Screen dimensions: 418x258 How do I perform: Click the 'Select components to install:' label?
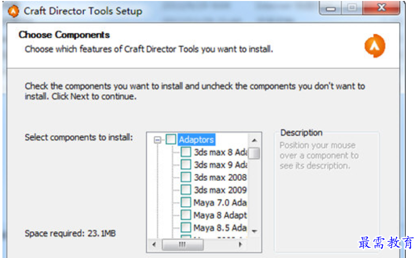[x=79, y=137]
